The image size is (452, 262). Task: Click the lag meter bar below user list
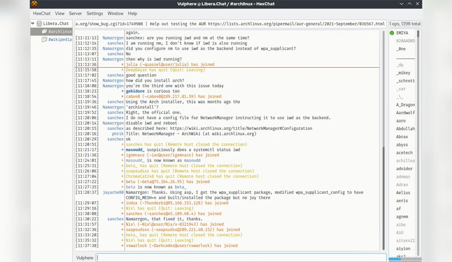click(x=405, y=259)
